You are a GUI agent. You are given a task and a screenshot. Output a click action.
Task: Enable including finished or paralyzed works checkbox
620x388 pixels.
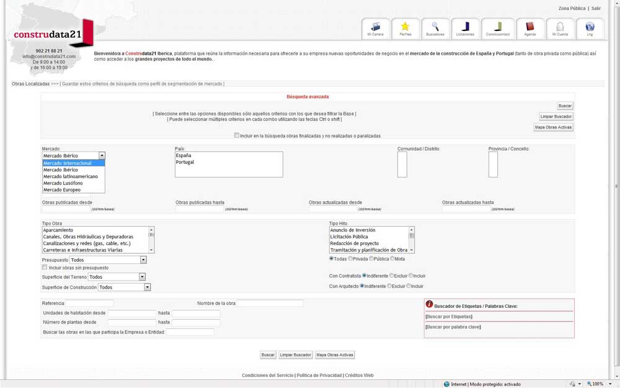[x=236, y=135]
